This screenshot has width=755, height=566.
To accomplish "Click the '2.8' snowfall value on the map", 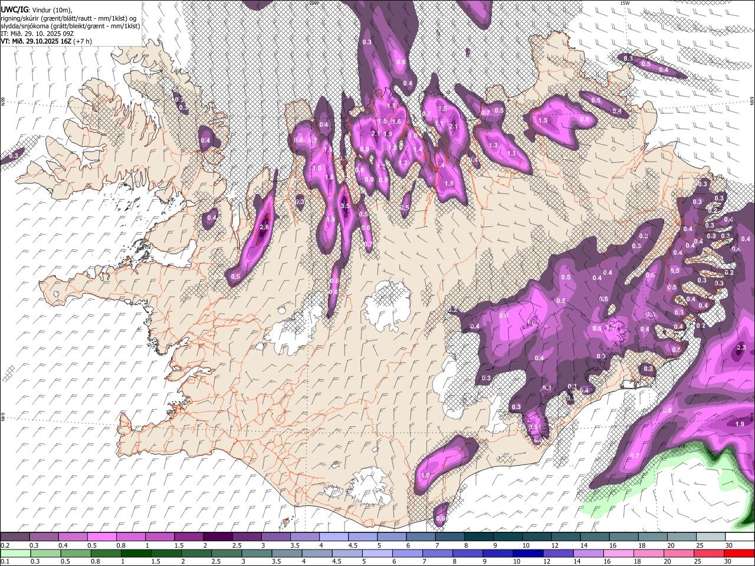I will pos(264,227).
